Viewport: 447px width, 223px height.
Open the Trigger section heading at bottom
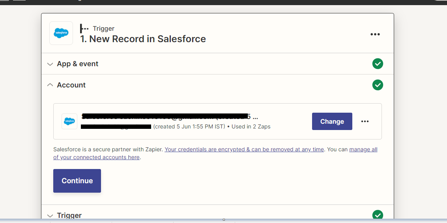69,215
